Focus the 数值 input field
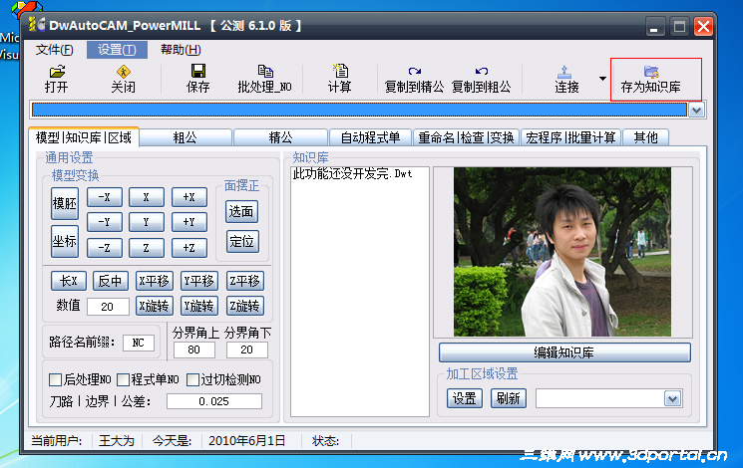 tap(108, 307)
